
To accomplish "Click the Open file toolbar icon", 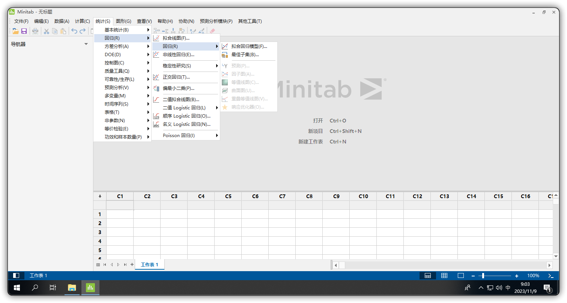I will click(15, 31).
